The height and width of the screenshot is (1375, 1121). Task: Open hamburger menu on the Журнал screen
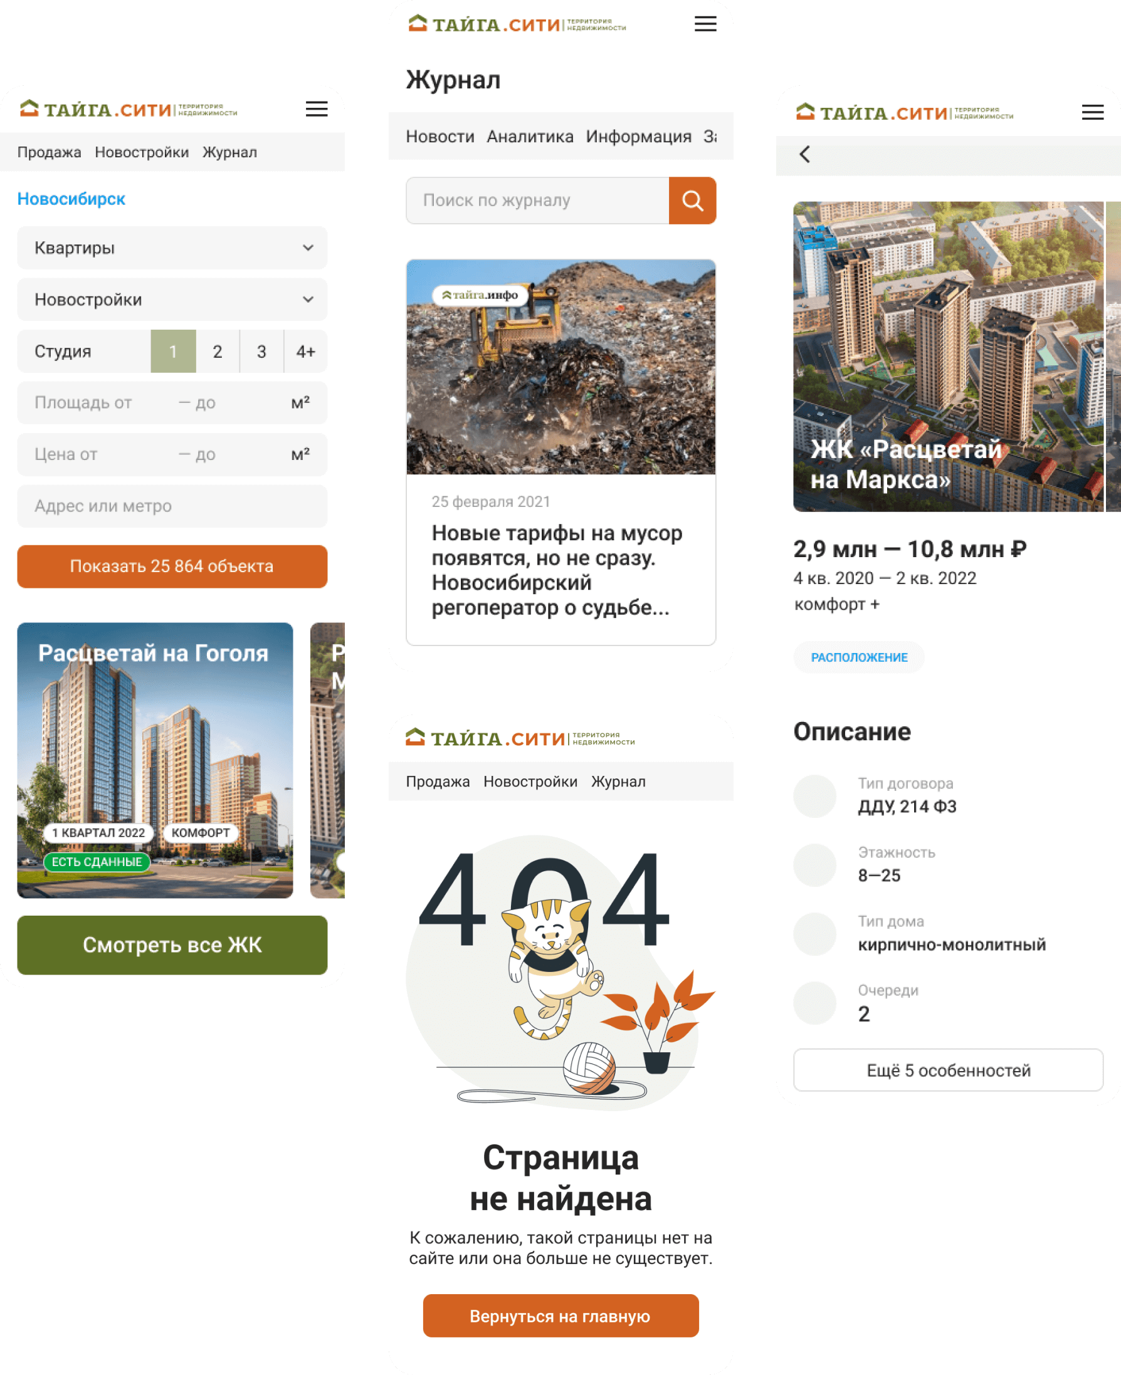[x=705, y=24]
